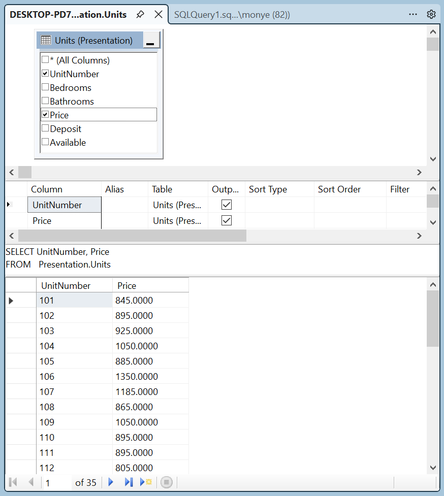Go to first record navigation button

coord(13,482)
